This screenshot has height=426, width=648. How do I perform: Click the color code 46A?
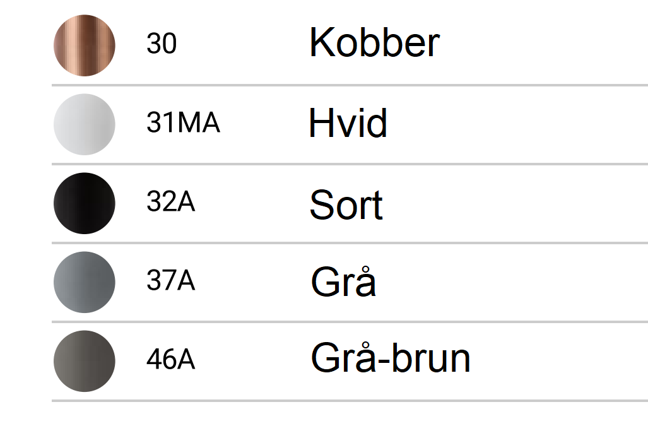point(170,360)
